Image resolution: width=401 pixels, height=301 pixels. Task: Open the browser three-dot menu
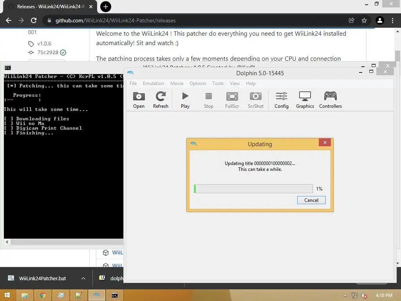coord(392,20)
